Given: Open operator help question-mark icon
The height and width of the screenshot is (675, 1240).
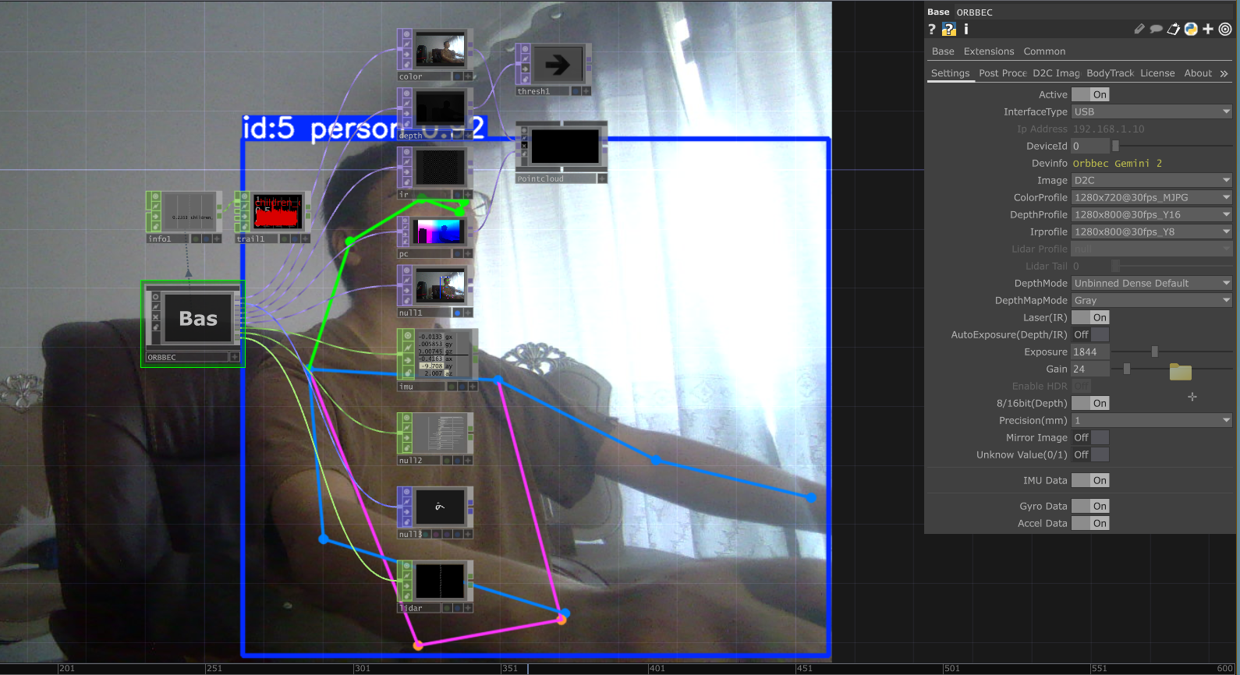Looking at the screenshot, I should pyautogui.click(x=931, y=29).
